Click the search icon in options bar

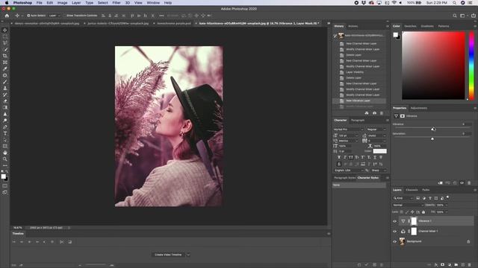click(455, 16)
